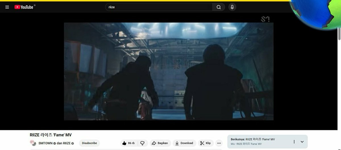Viewport: 341px width, 150px height.
Task: Open the SMTOWN dan RIIZE channel link
Action: click(x=56, y=143)
